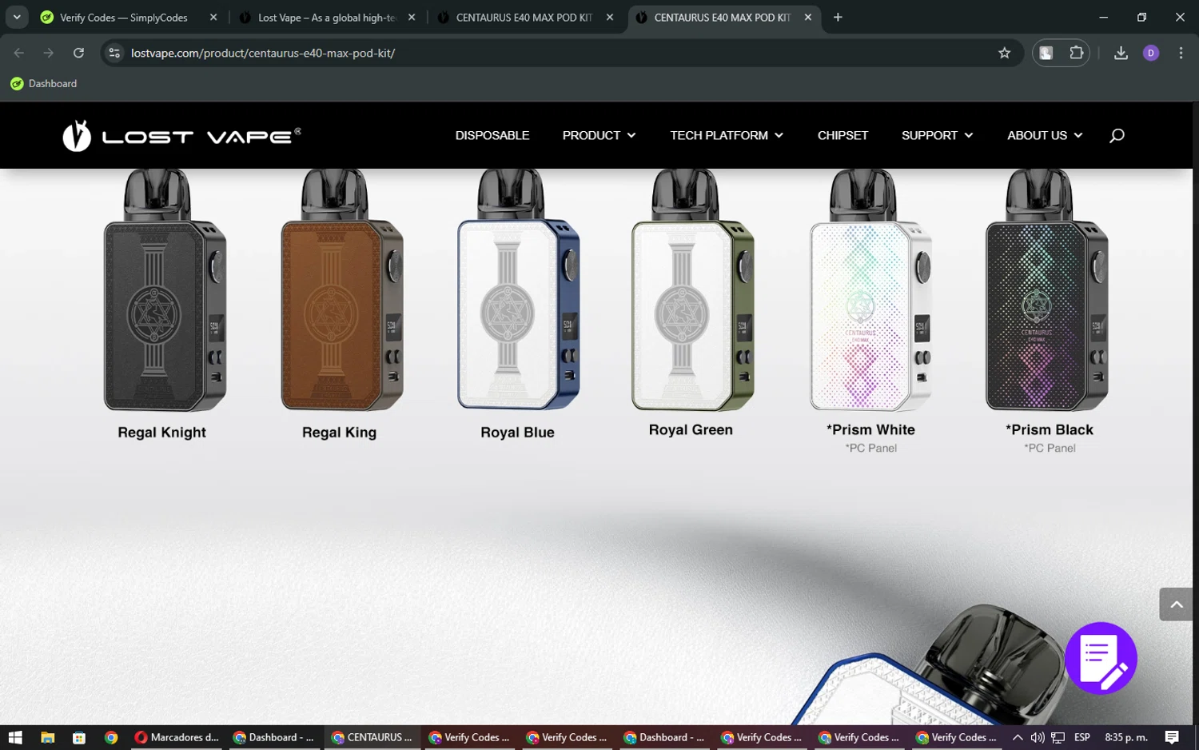This screenshot has width=1199, height=750.
Task: Click the browser forward arrow
Action: coord(49,53)
